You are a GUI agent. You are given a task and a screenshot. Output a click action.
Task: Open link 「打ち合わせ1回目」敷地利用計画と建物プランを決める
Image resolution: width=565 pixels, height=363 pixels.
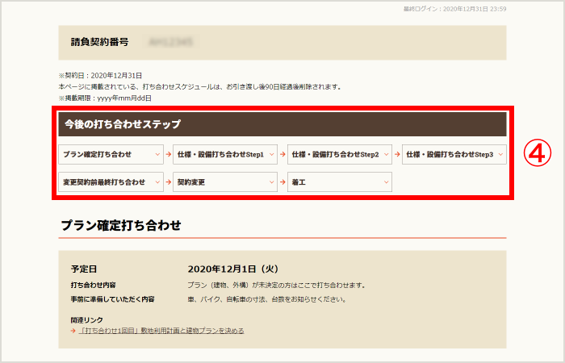point(161,331)
